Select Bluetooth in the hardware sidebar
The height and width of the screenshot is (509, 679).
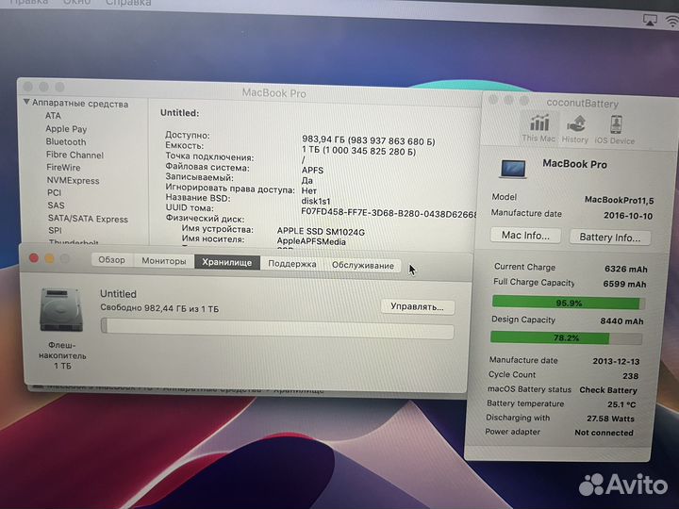66,141
